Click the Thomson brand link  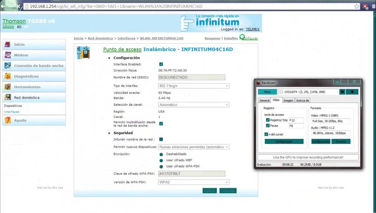tap(14, 21)
